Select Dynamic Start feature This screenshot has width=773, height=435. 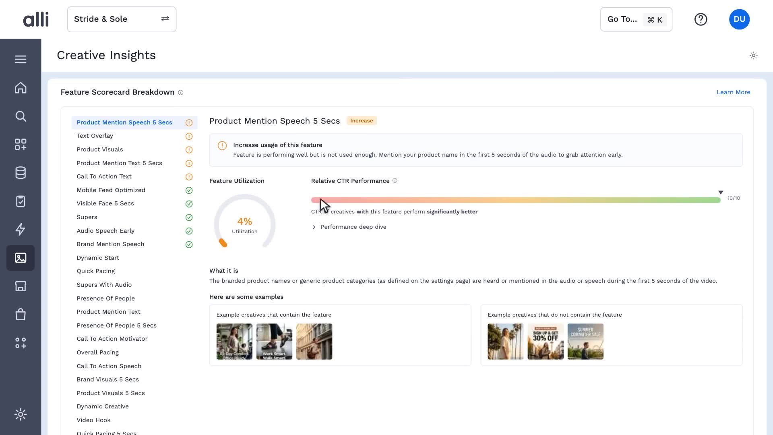pyautogui.click(x=98, y=258)
